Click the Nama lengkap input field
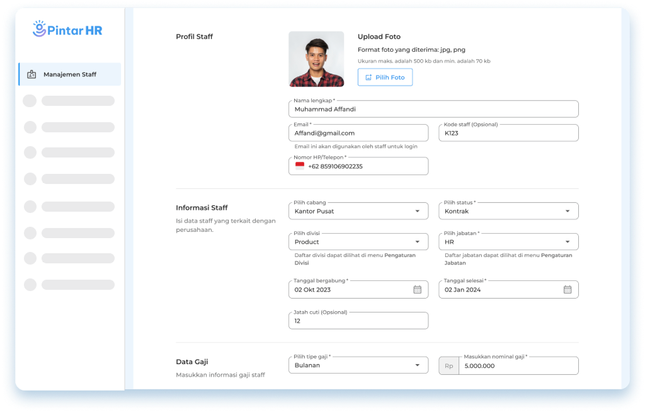This screenshot has width=645, height=412. [x=433, y=109]
